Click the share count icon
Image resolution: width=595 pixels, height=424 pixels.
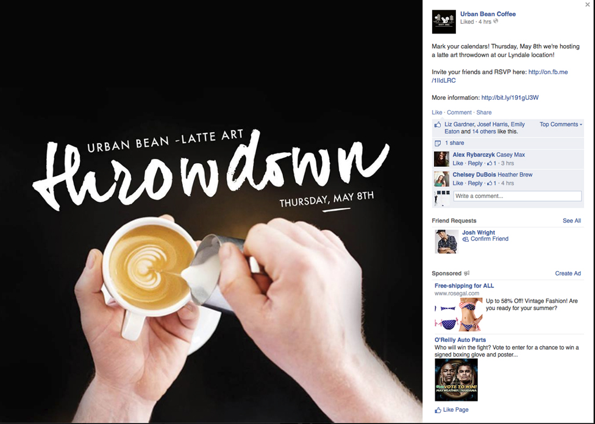(438, 143)
